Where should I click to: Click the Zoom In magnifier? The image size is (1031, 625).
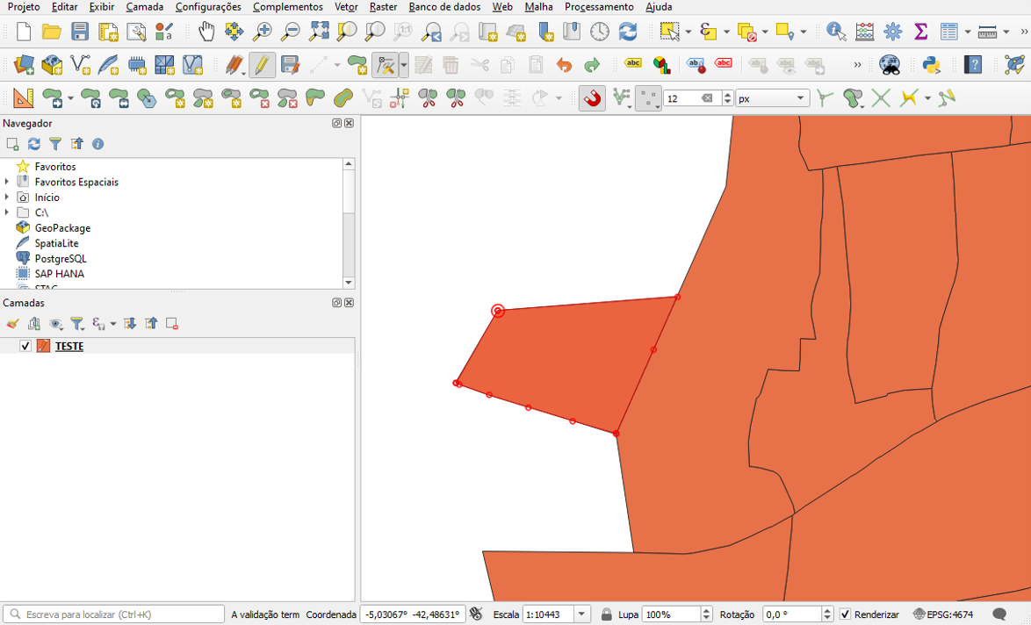pyautogui.click(x=262, y=32)
